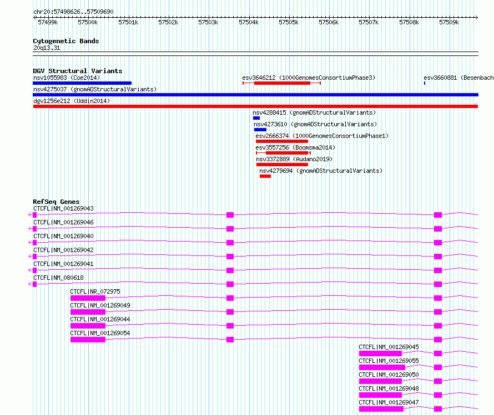Open CTCFL|NM_001269055 transcript label
This screenshot has width=494, height=415.
(389, 361)
